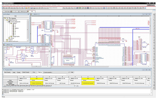This screenshot has height=99, width=158.
Task: Collapse the BENCH schematic folder node
Action: tap(9, 23)
